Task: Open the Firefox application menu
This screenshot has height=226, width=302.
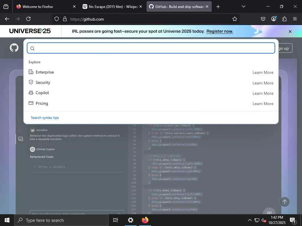Action: [x=295, y=19]
